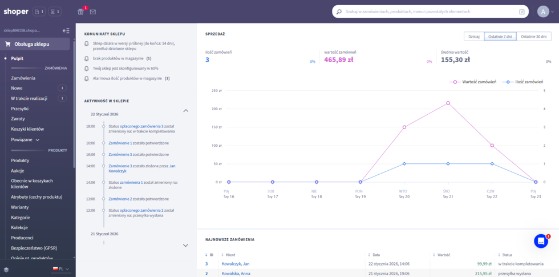Open the chat support bubble

point(541,241)
